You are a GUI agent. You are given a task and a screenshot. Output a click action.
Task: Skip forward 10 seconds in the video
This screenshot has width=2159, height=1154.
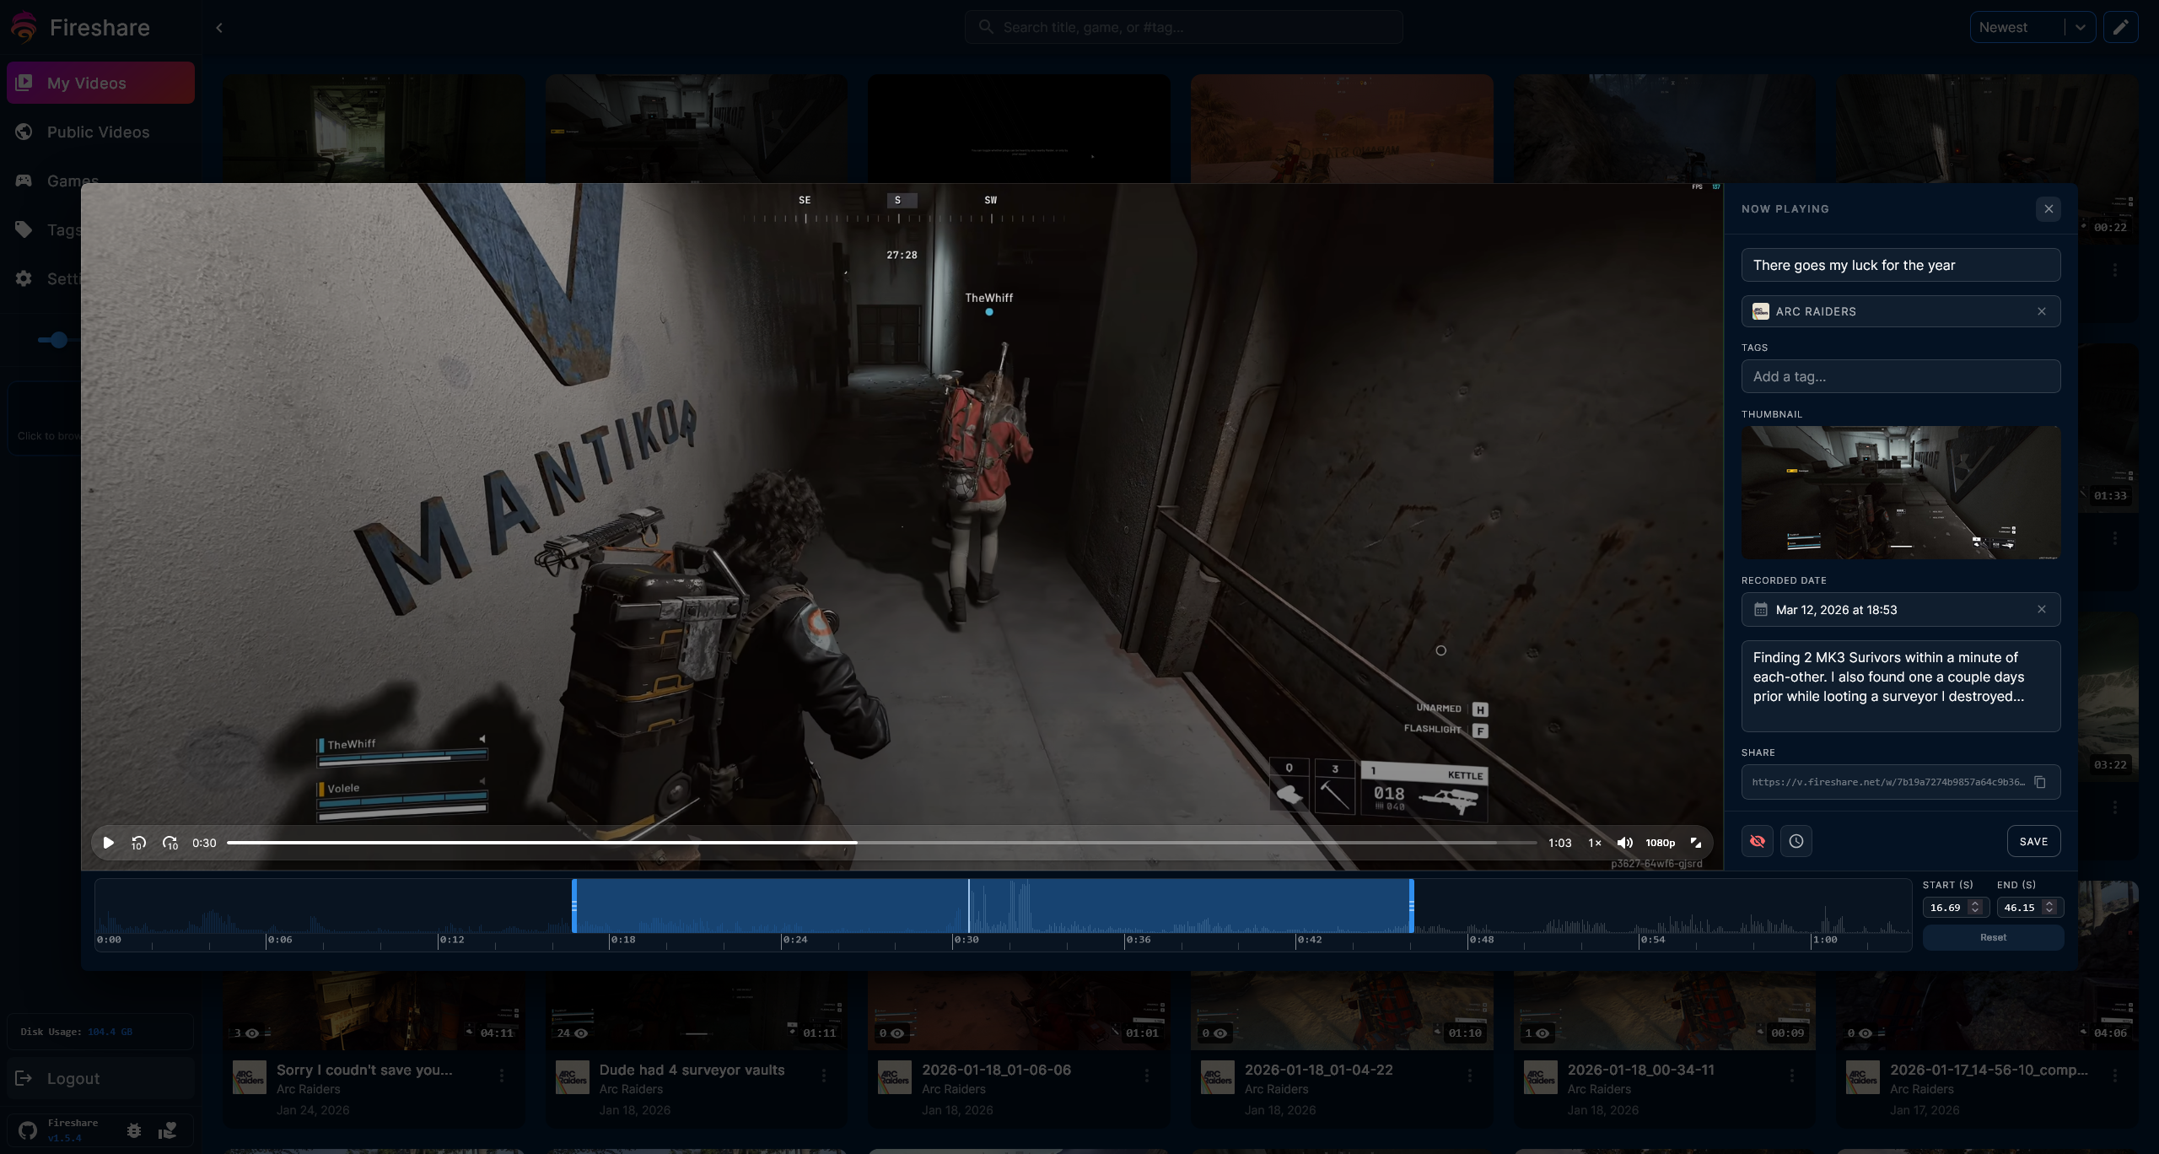click(170, 843)
